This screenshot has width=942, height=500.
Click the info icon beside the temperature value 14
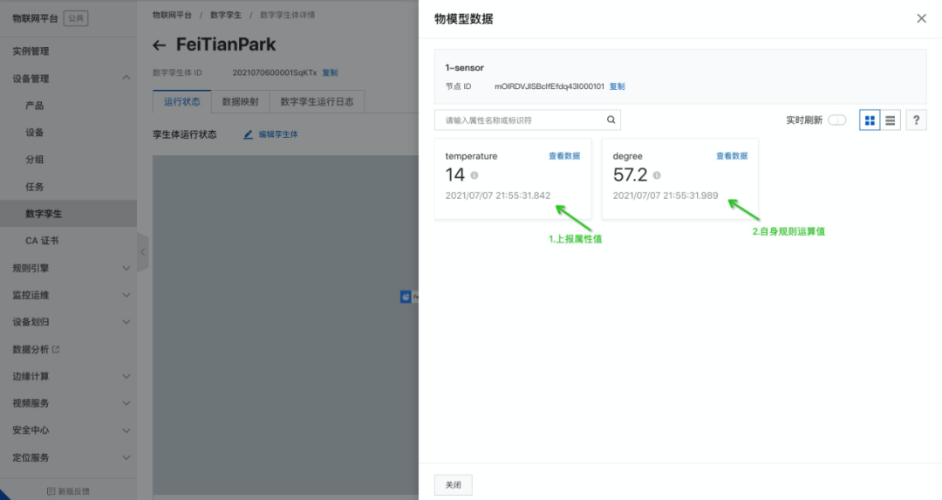474,175
